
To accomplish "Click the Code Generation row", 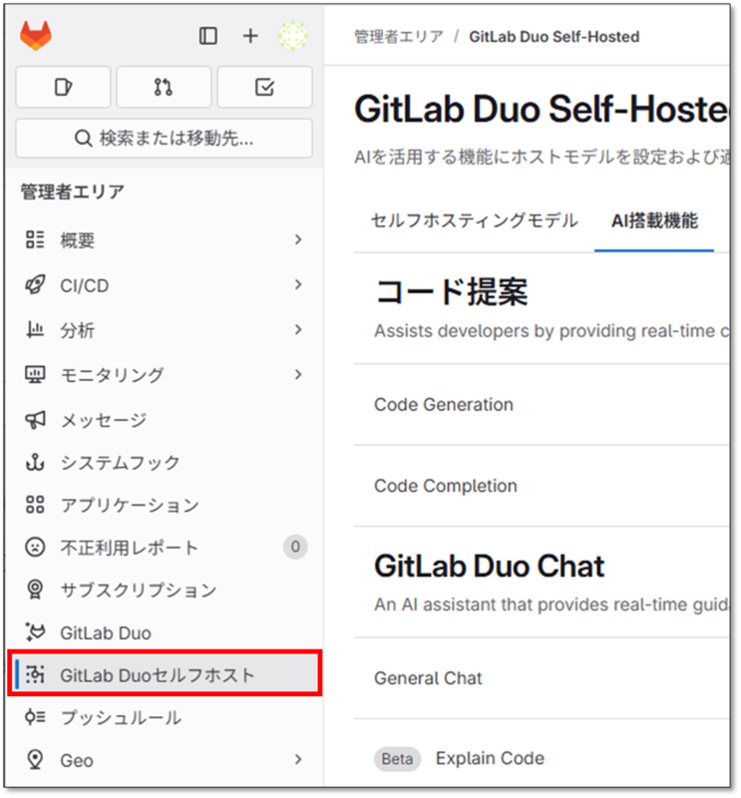I will tap(542, 405).
